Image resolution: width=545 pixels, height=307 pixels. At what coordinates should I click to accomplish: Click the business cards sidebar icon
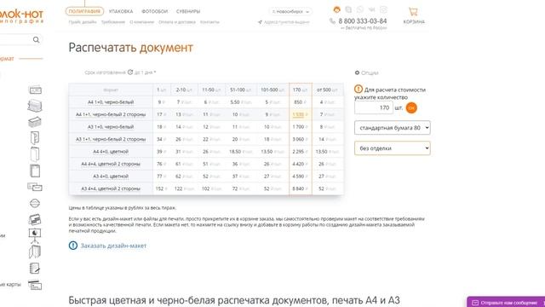click(35, 90)
